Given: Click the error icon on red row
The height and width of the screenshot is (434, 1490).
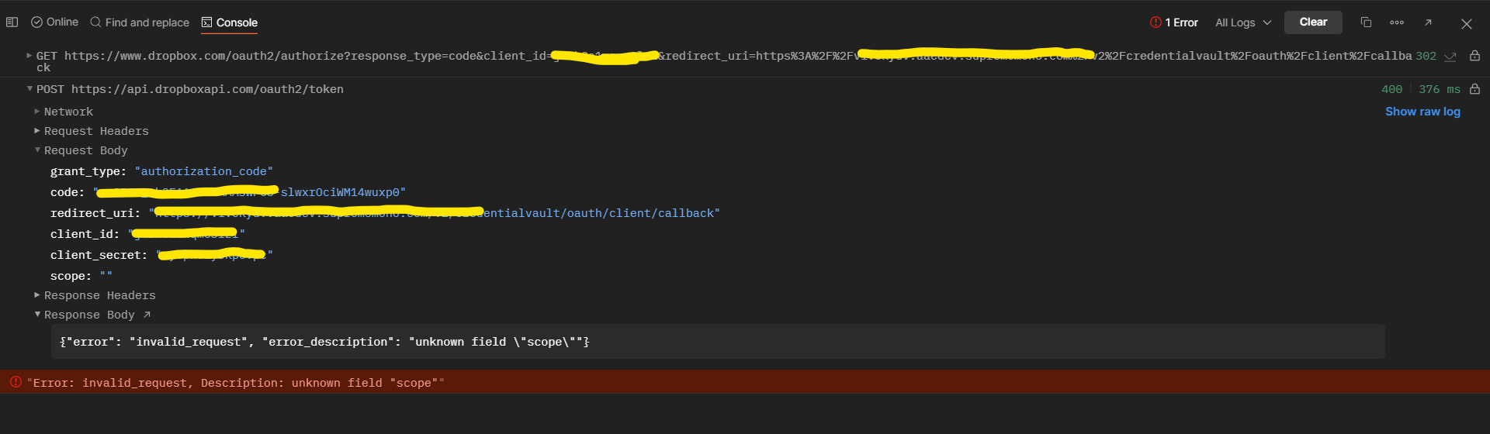Looking at the screenshot, I should [16, 382].
